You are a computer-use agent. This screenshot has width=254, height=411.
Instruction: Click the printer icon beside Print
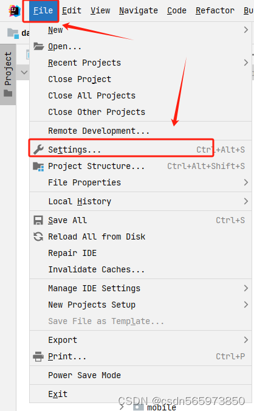tap(38, 356)
